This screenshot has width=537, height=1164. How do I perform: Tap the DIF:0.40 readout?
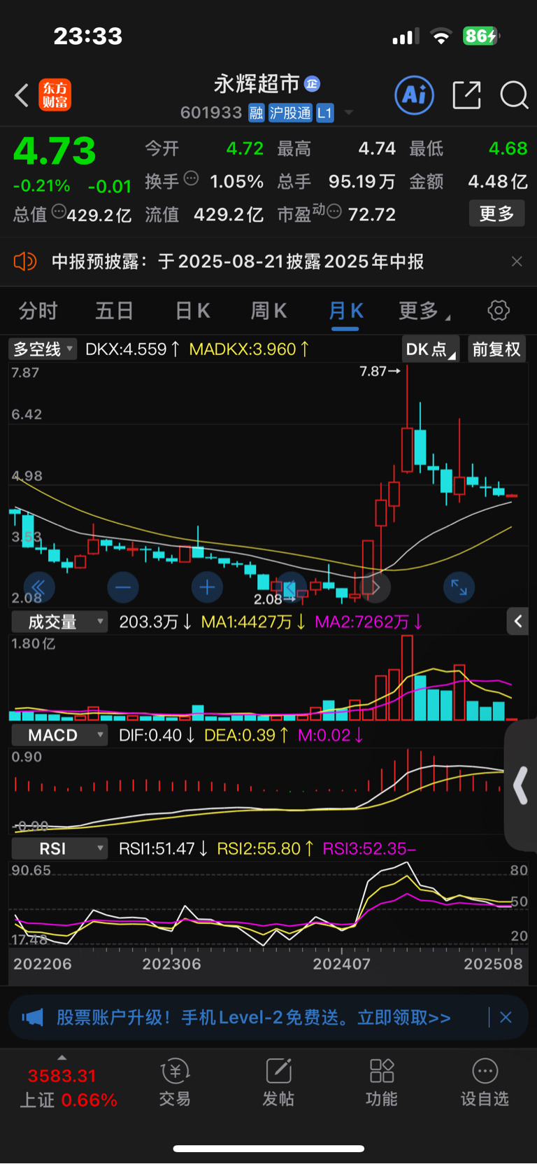(x=157, y=735)
